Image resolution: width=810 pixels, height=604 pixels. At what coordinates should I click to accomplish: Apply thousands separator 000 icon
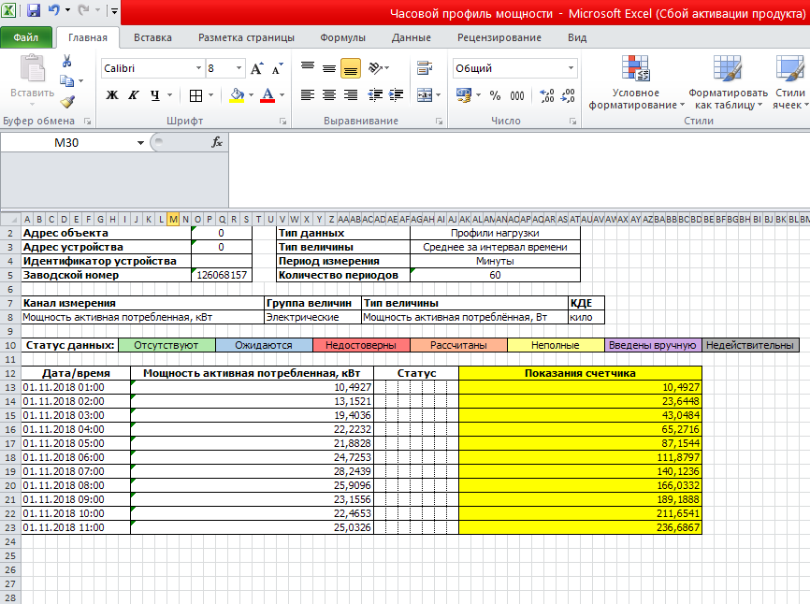(x=517, y=95)
